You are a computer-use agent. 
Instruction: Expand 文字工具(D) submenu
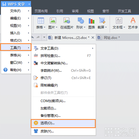point(63,48)
